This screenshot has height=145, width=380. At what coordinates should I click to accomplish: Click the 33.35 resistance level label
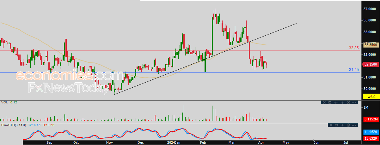pos(354,48)
